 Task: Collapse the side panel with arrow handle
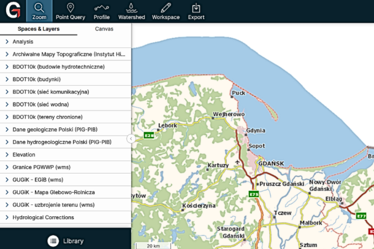[131, 139]
